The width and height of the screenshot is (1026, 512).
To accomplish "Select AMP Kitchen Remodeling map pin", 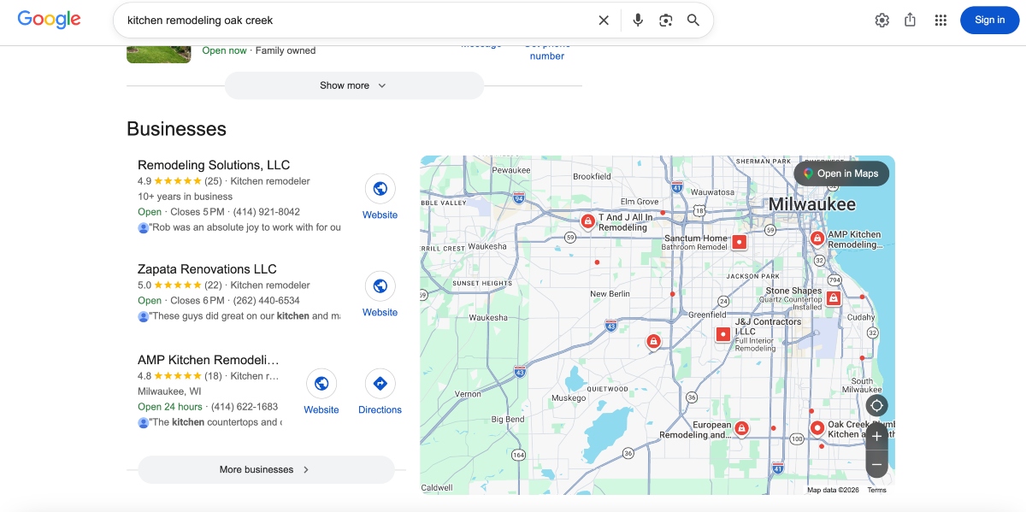I will 817,238.
